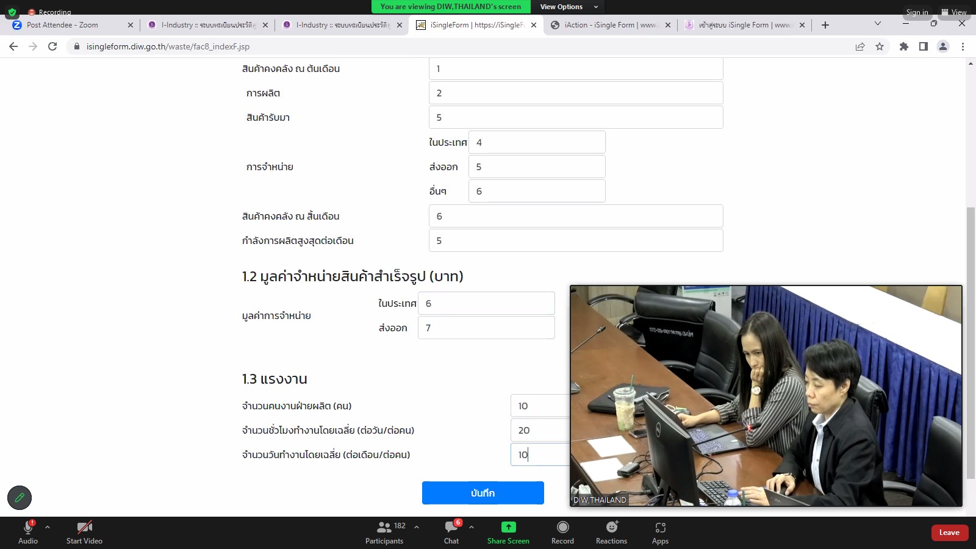Screen dimensions: 976x549
Task: Click สินค้าคงคลัง ณ ต้นเดือน input field
Action: pos(576,69)
